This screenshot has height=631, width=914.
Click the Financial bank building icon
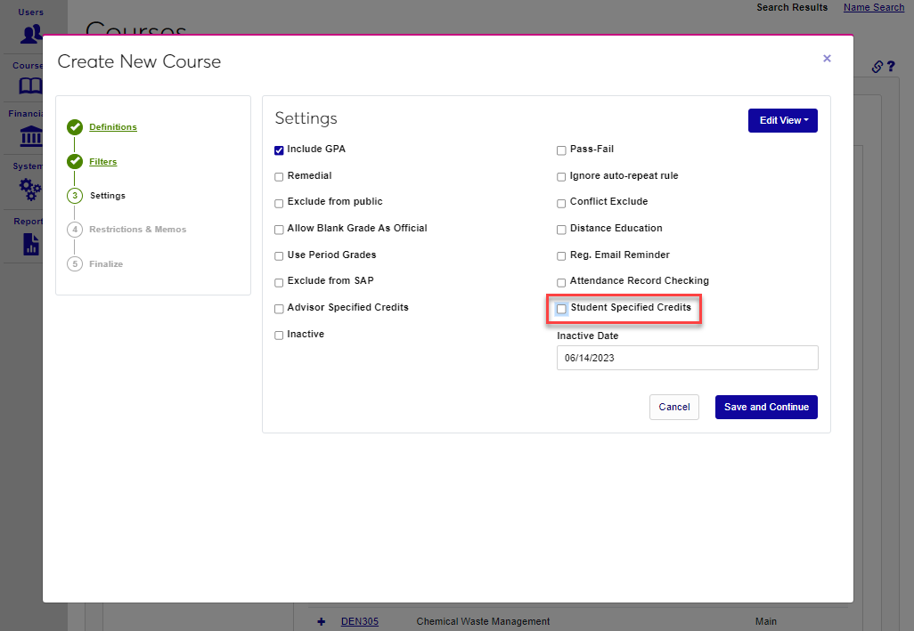[x=31, y=136]
